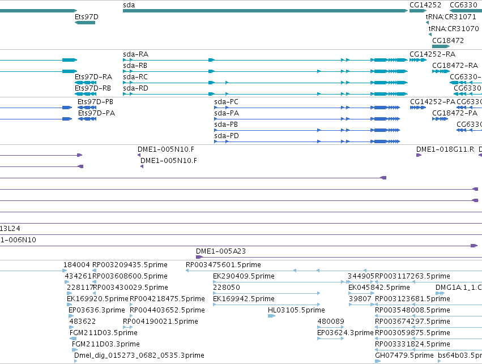Select the EP03624.3prime label
The image size is (482, 364).
coord(345,333)
